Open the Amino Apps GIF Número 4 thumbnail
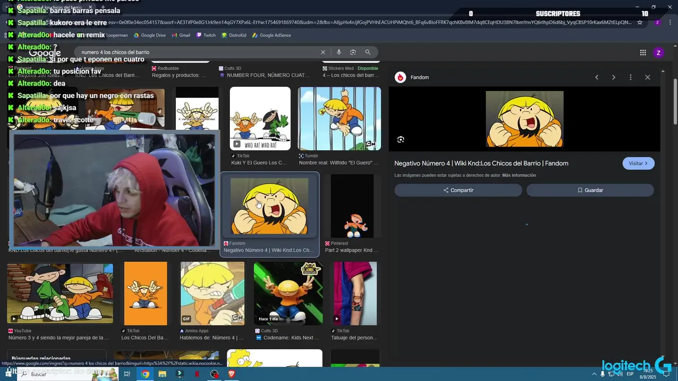 coord(212,293)
